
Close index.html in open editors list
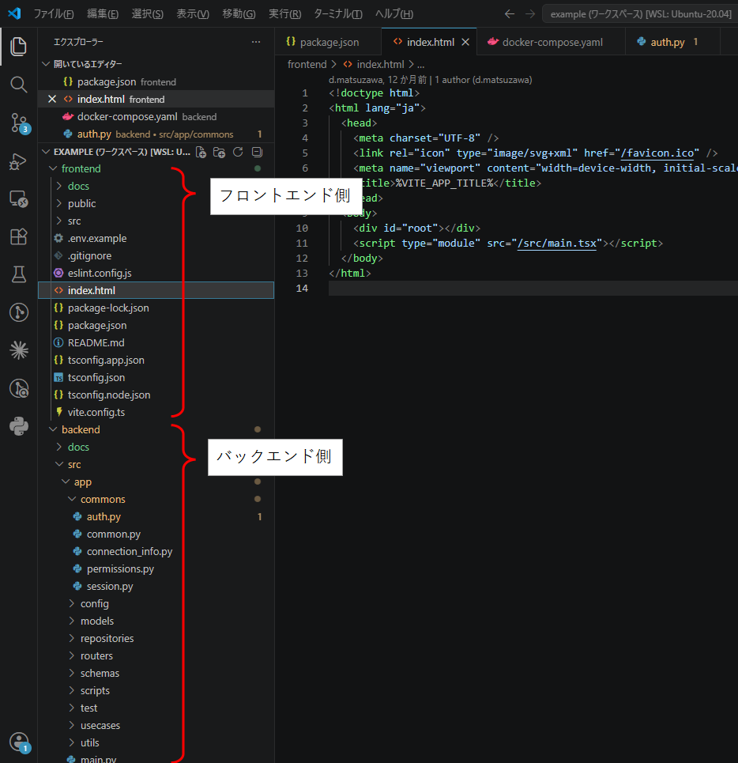[52, 100]
